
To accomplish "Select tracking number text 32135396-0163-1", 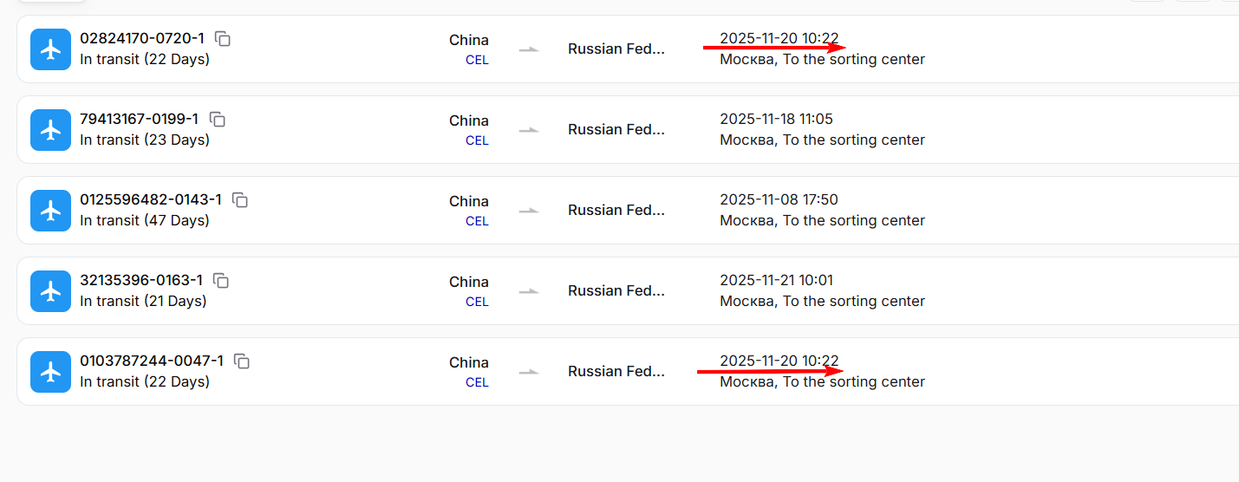I will 141,280.
